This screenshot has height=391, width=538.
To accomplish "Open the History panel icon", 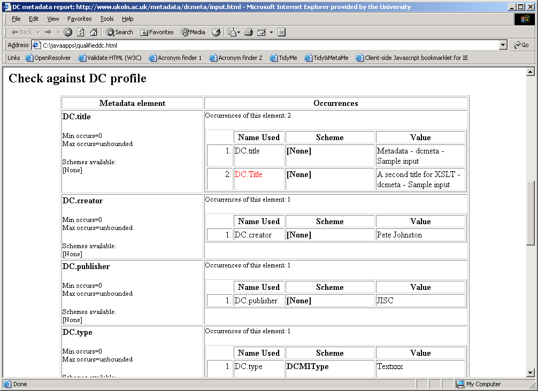I will tap(216, 32).
